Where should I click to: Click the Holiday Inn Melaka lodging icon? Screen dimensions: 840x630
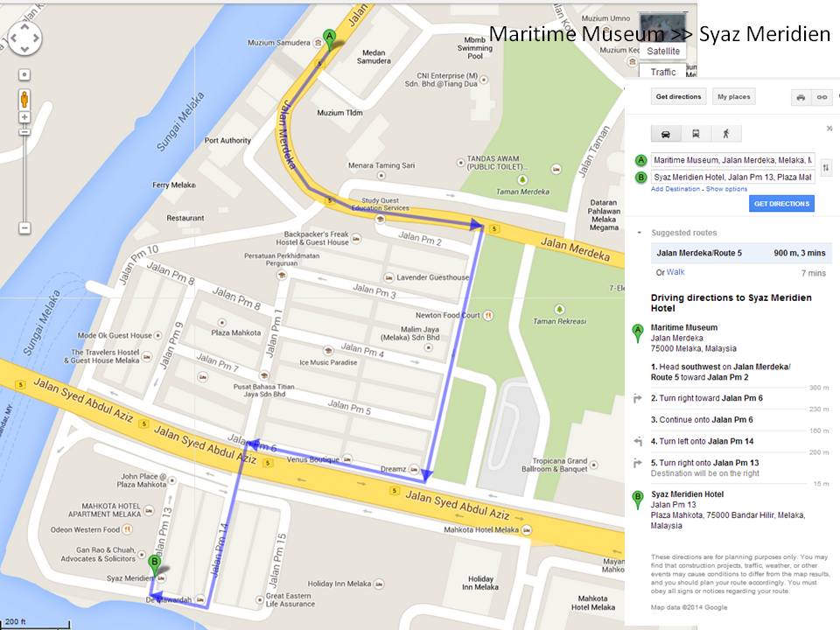379,584
